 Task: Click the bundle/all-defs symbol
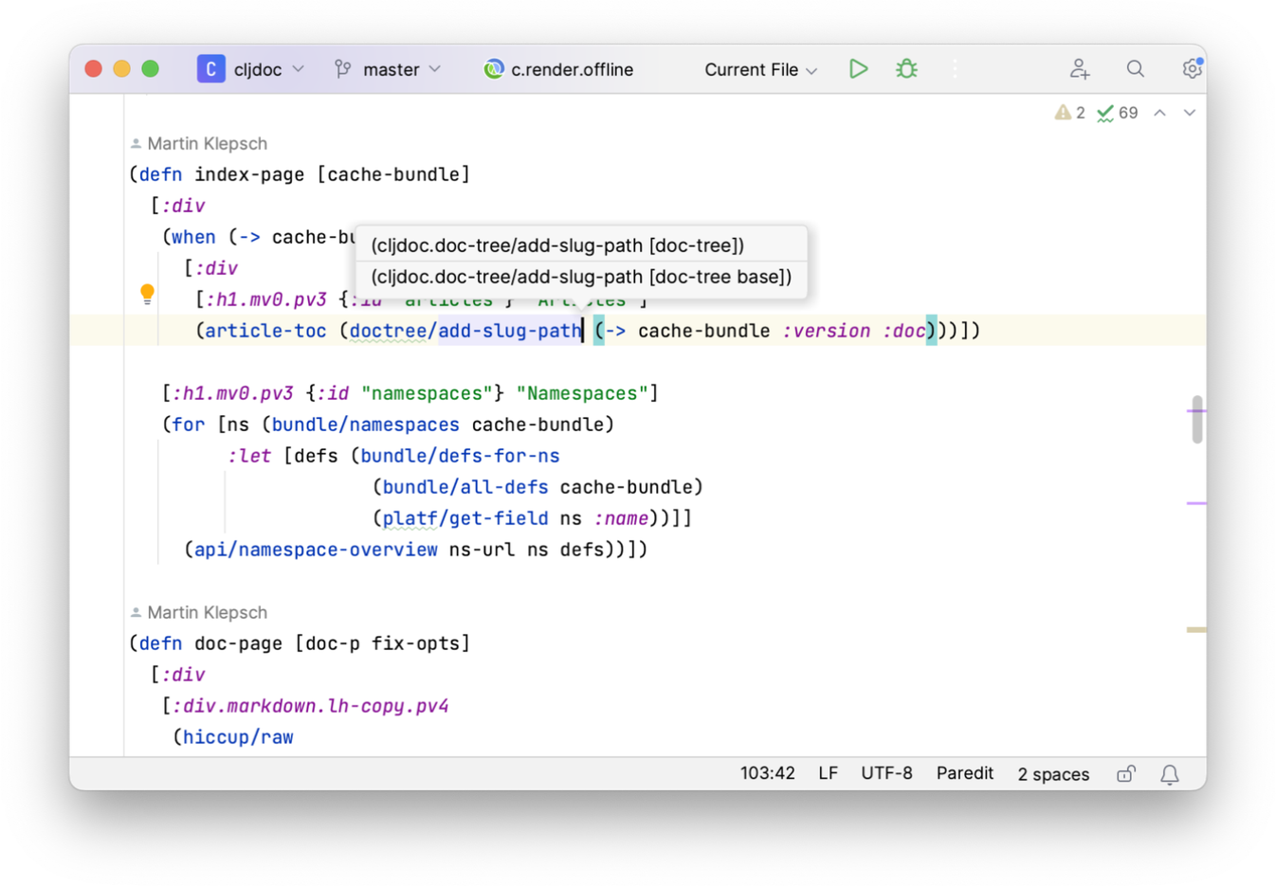tap(465, 487)
